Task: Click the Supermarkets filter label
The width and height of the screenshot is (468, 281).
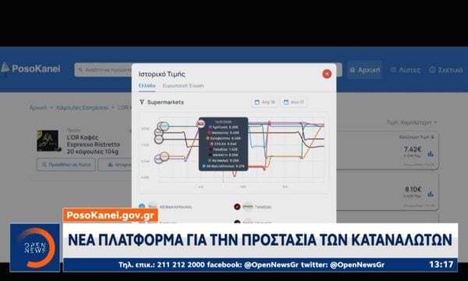Action: pos(165,102)
